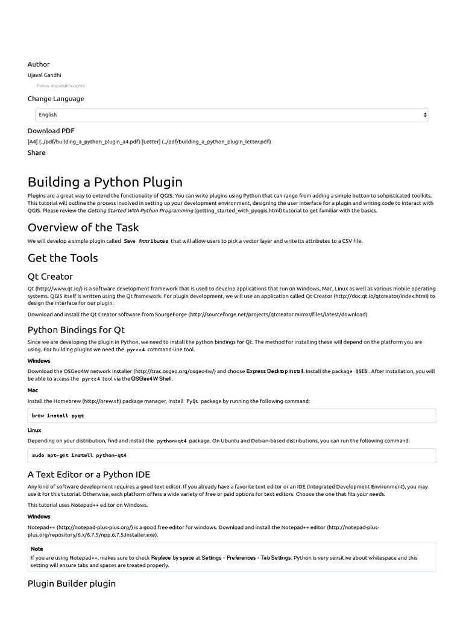Click the brew install pyqt code block
Screen dimensions: 463x617
232,416
